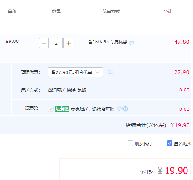Click the question mark help icon
The width and height of the screenshot is (193, 180).
125,109
